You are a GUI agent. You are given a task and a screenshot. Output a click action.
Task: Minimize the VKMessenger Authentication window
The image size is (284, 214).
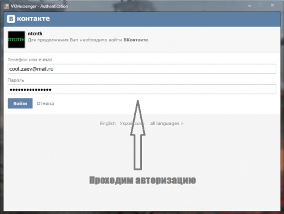[250, 6]
